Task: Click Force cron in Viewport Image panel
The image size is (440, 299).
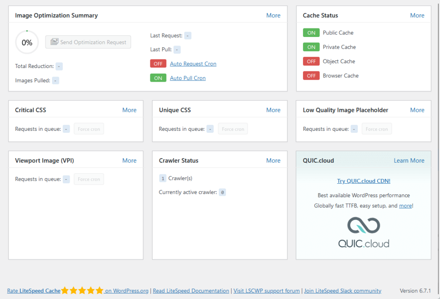Action: [x=89, y=179]
